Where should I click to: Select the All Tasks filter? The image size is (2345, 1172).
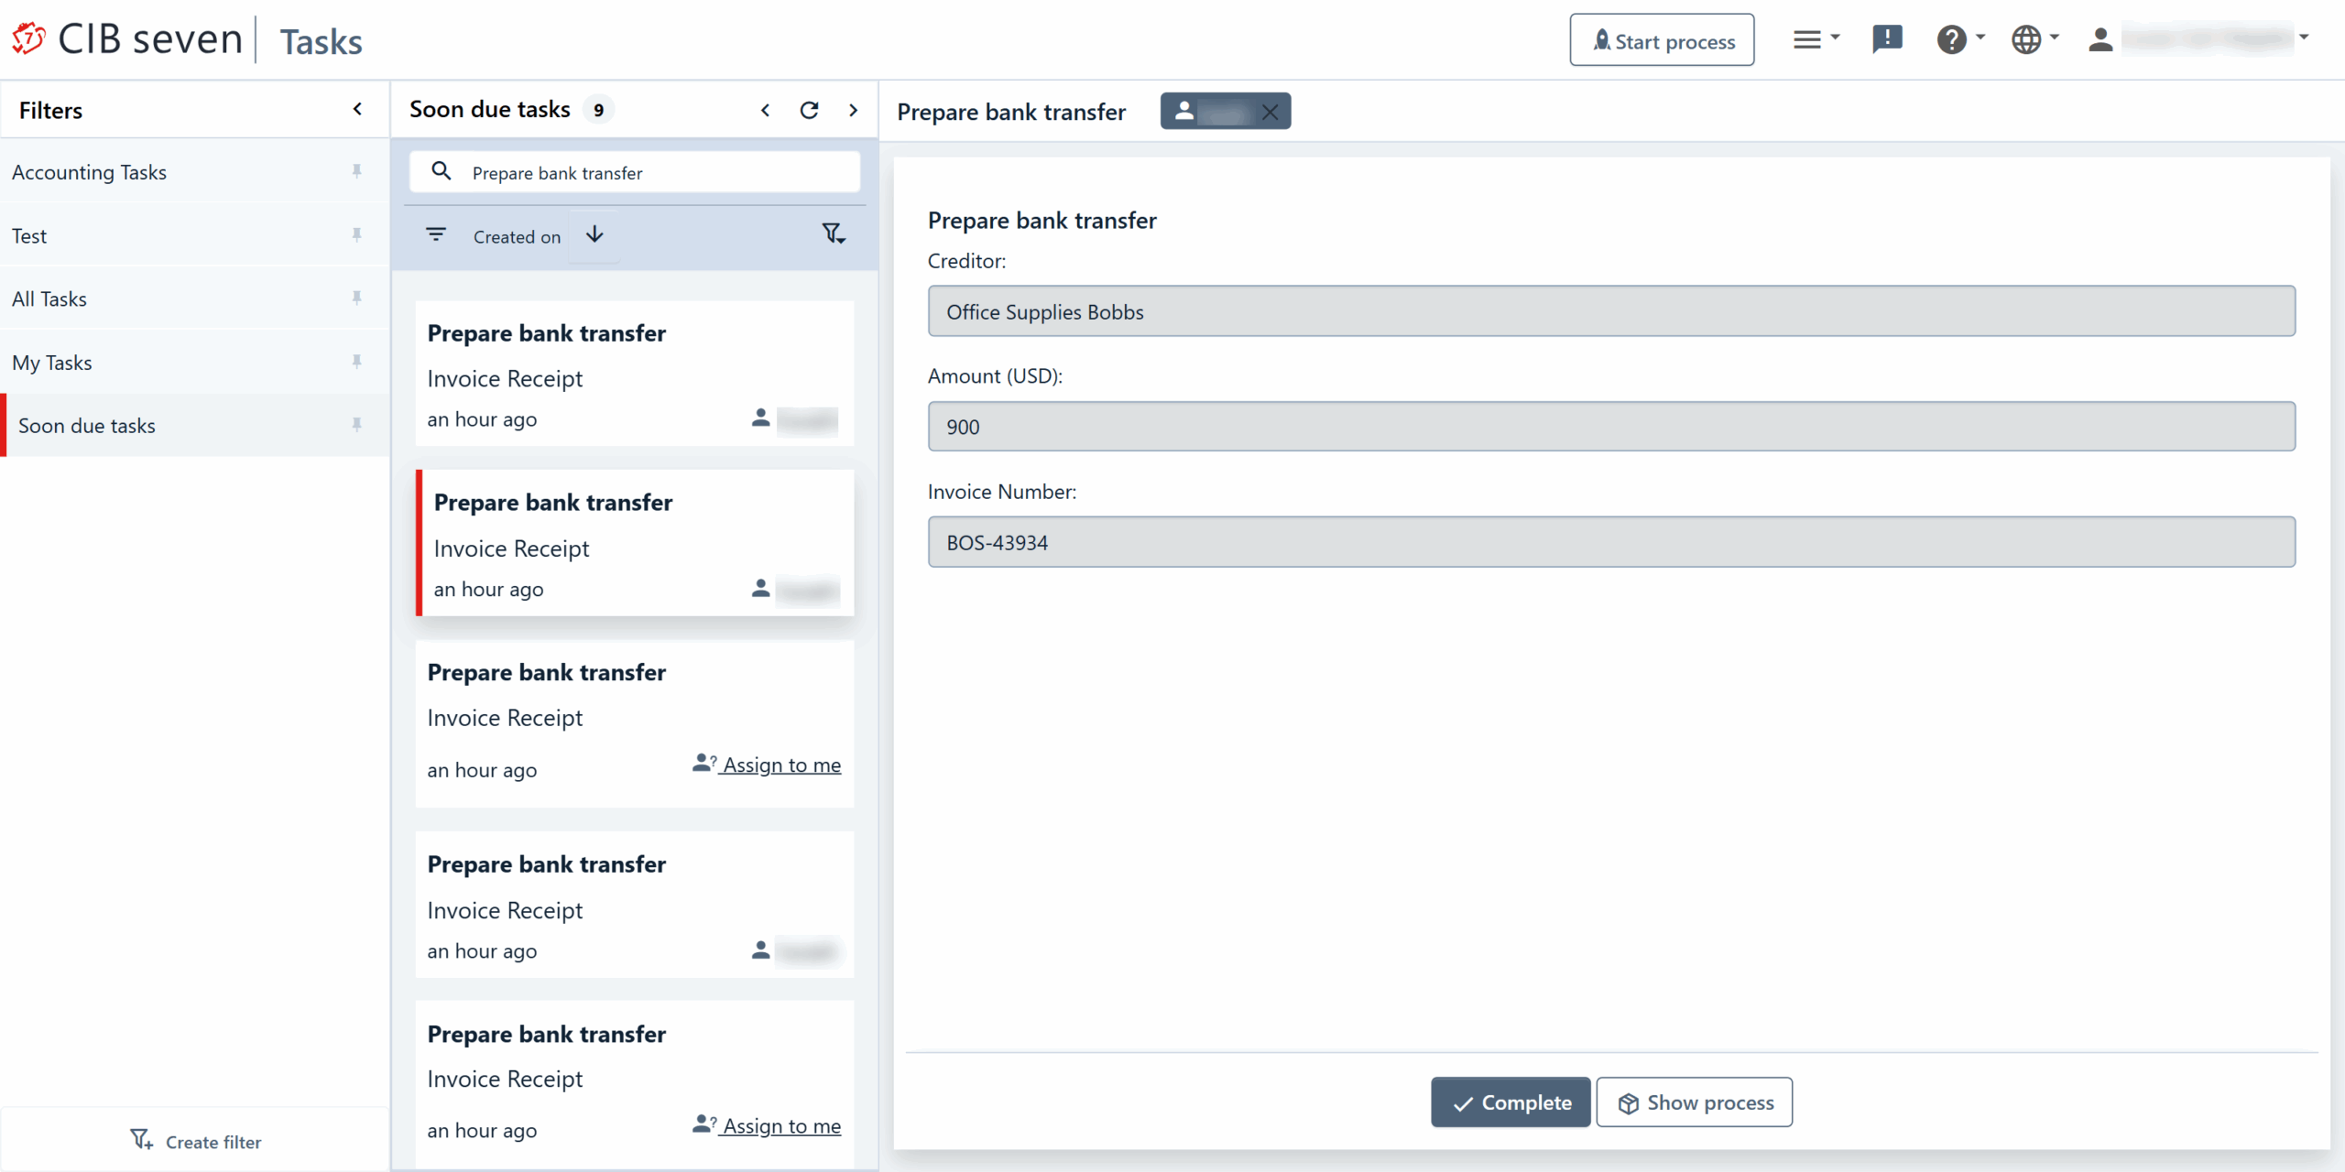coord(194,298)
